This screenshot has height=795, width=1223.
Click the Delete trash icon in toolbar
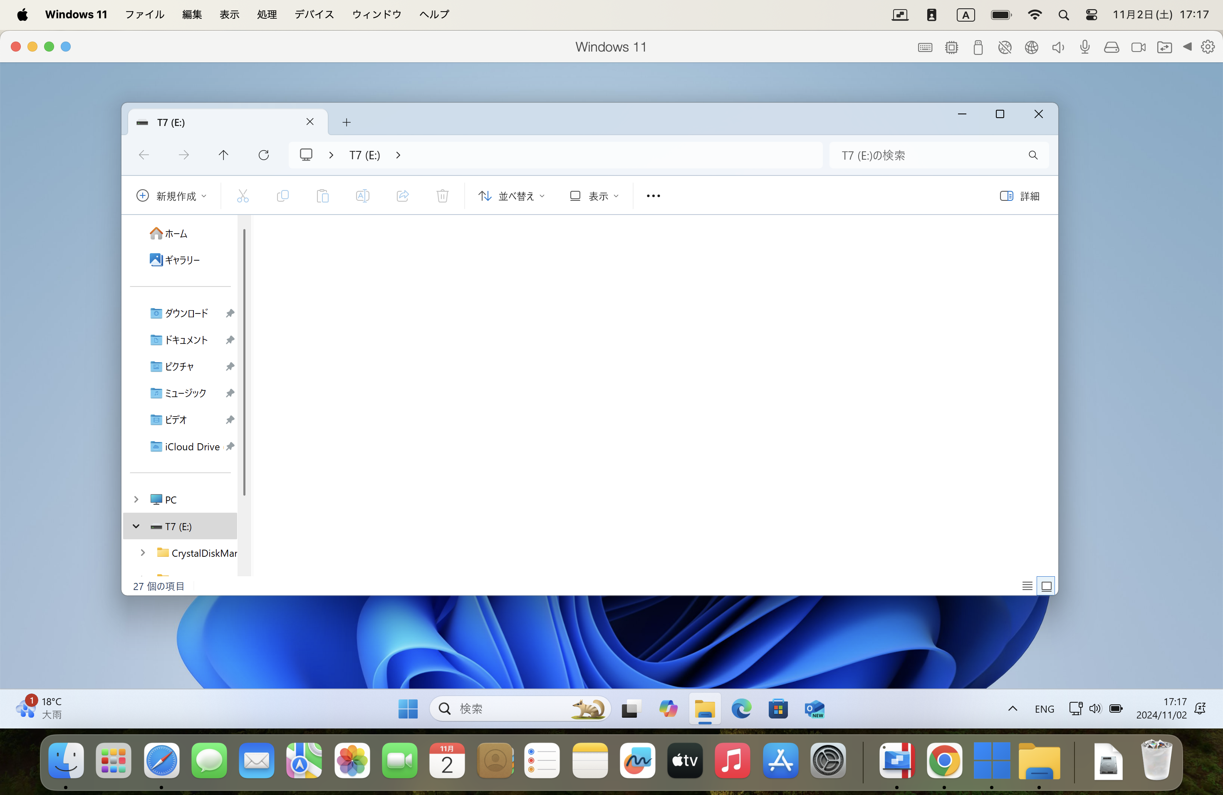click(x=442, y=196)
